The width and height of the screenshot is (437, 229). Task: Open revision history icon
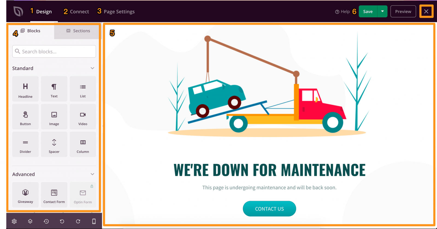coord(46,221)
